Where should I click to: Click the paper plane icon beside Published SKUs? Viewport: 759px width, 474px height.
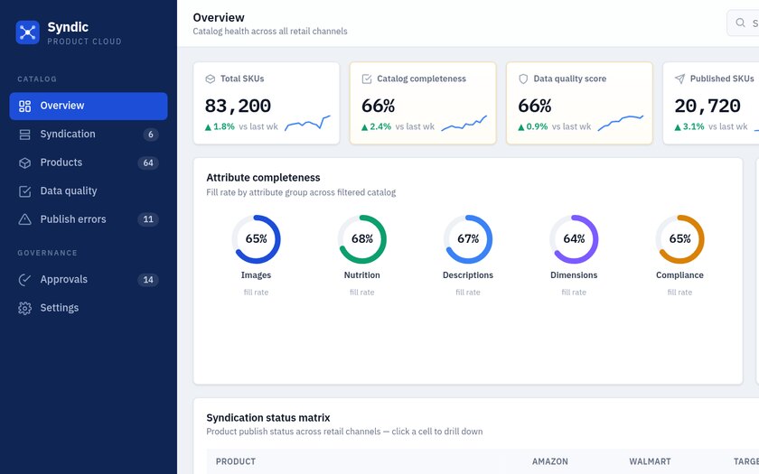[679, 79]
